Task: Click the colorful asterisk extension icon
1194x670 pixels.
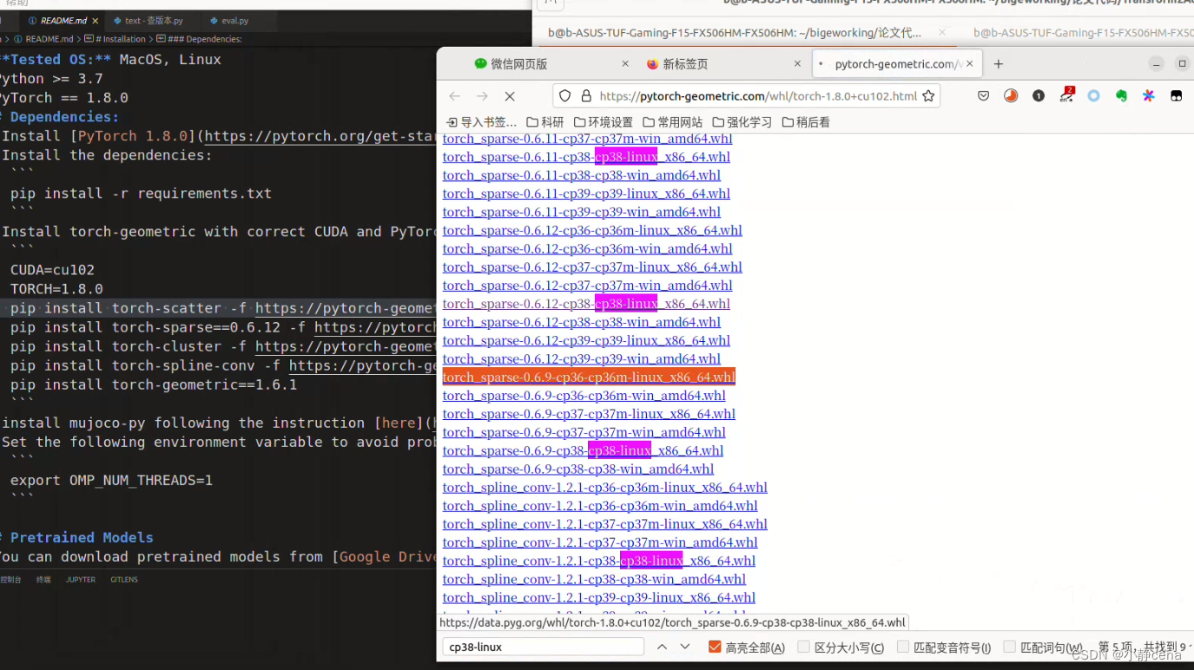Action: 1149,96
